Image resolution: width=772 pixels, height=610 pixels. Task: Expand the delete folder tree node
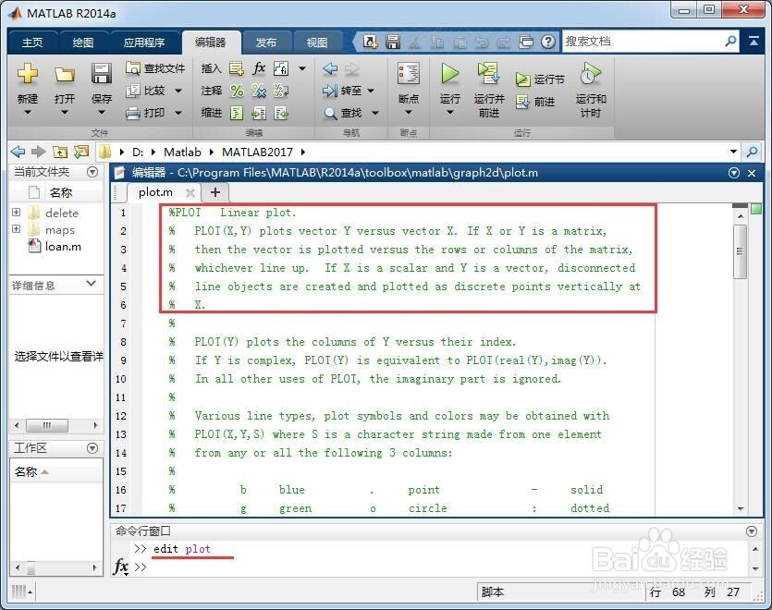pyautogui.click(x=17, y=213)
